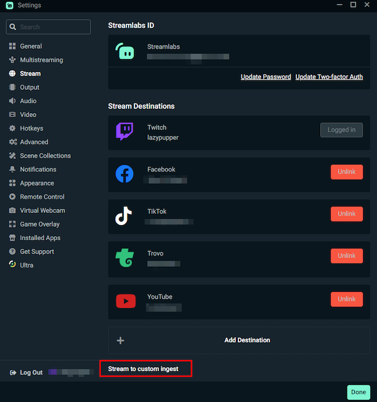Select the Output settings category

30,87
